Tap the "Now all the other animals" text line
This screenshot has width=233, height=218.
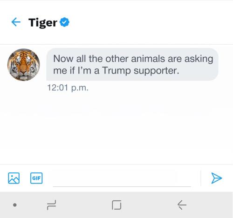point(133,59)
